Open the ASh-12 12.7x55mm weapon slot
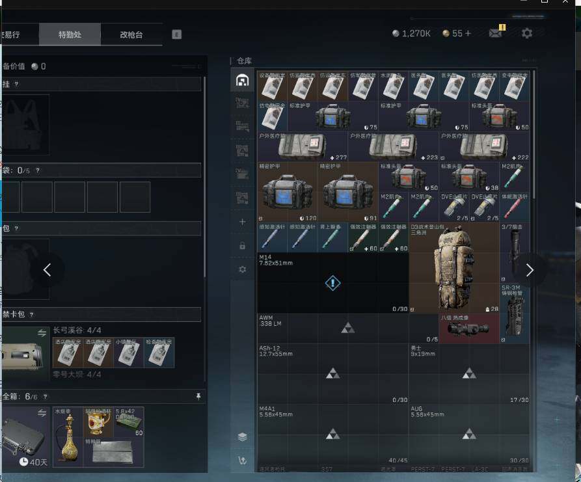Screen dimensions: 581x482 [x=332, y=374]
